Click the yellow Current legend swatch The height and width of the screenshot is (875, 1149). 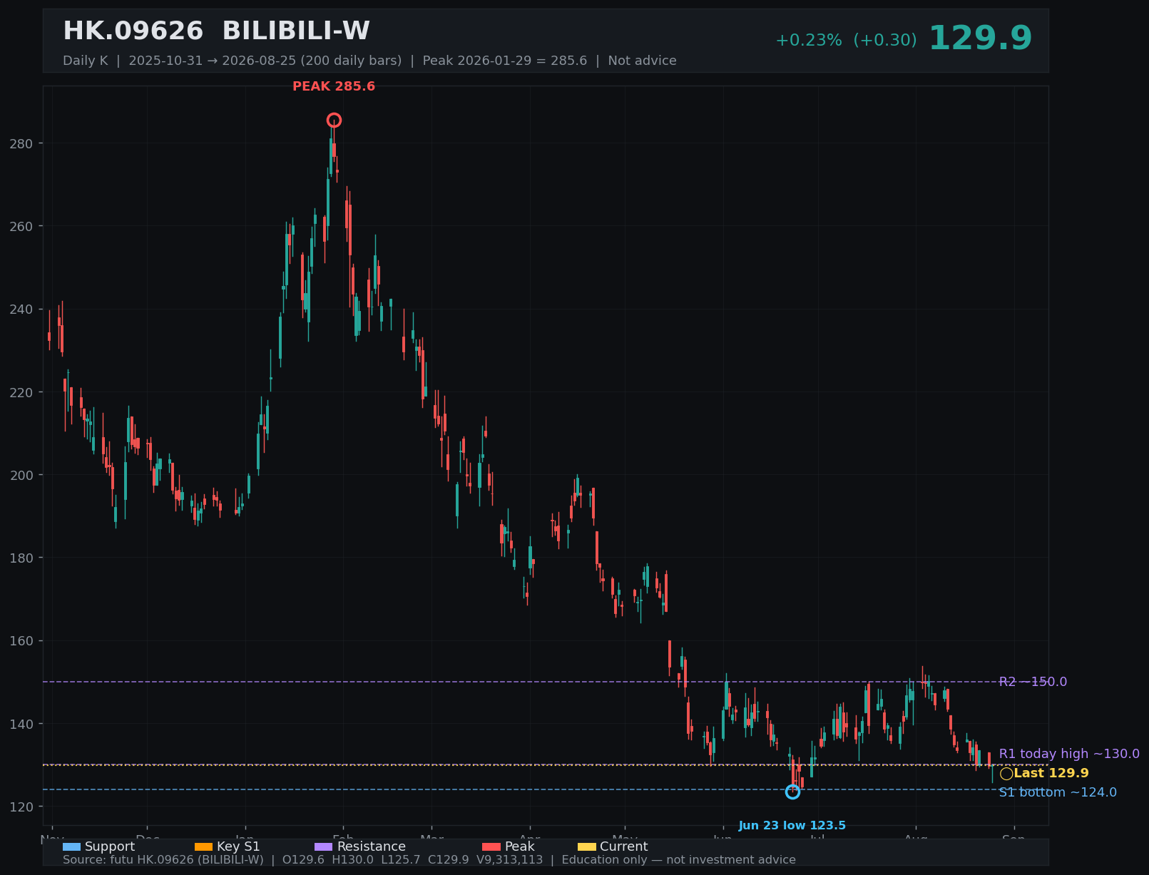click(586, 846)
